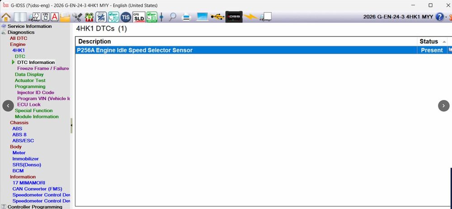Open ECU Lock

point(29,104)
